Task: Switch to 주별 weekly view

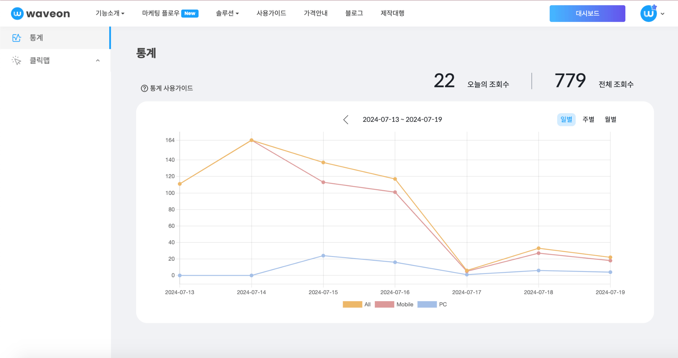Action: click(x=588, y=119)
